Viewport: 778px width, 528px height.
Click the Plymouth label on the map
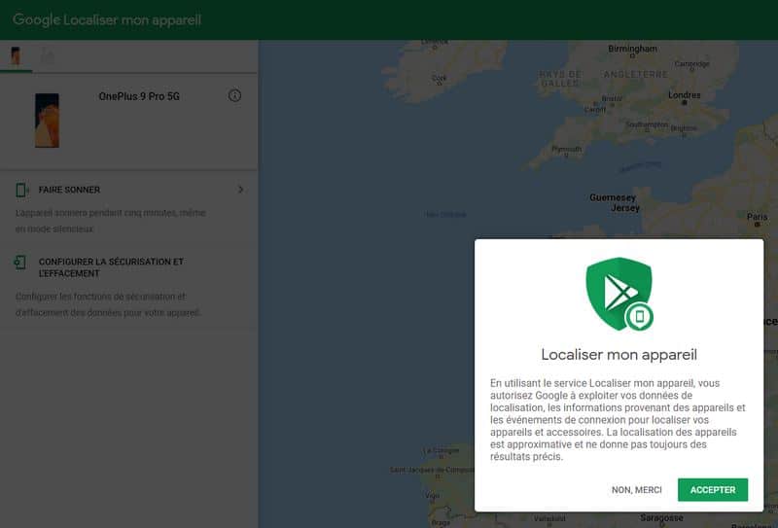pyautogui.click(x=567, y=149)
